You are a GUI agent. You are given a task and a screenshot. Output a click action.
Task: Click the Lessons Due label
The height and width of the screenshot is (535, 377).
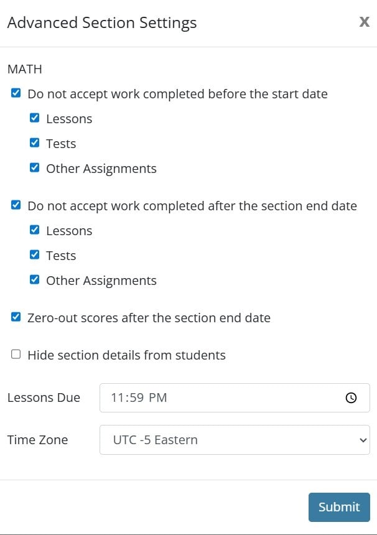pyautogui.click(x=44, y=398)
